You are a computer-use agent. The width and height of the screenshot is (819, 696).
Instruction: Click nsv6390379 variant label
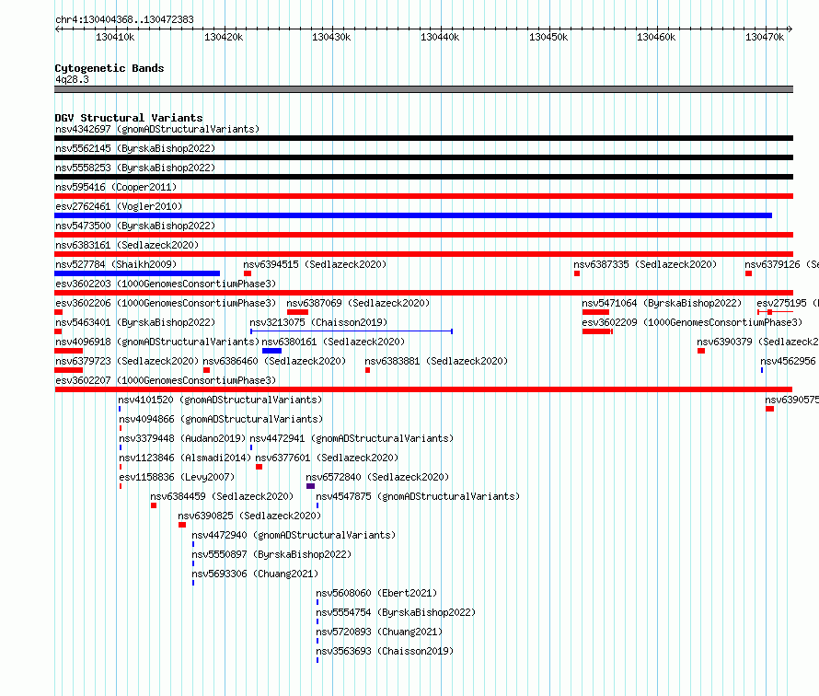[x=757, y=342]
